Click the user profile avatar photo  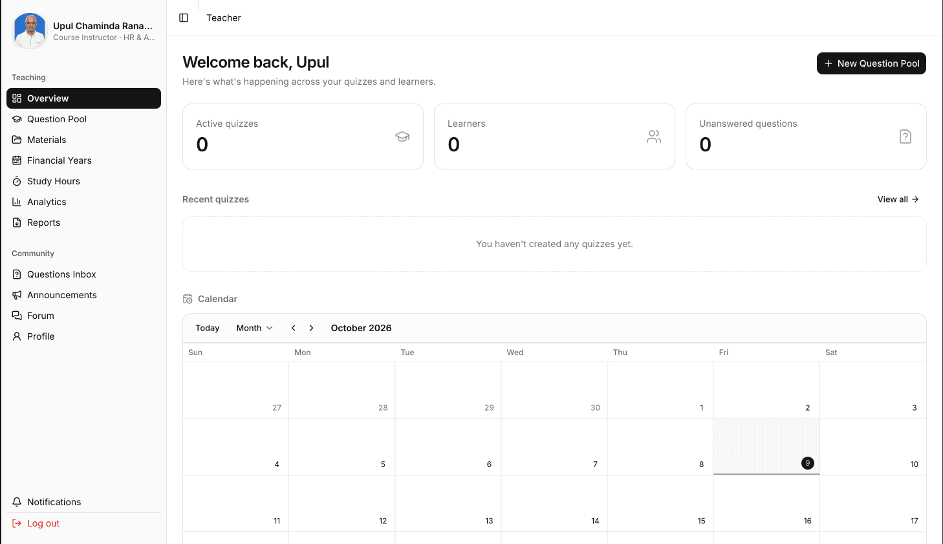pos(30,30)
